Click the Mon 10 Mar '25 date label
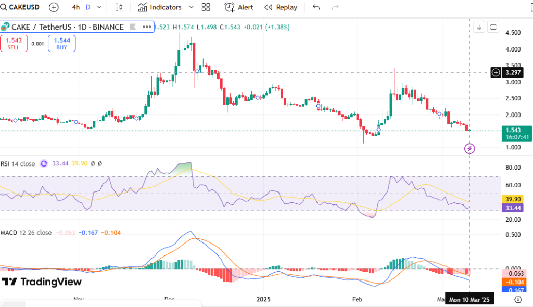The width and height of the screenshot is (533, 307). click(469, 300)
